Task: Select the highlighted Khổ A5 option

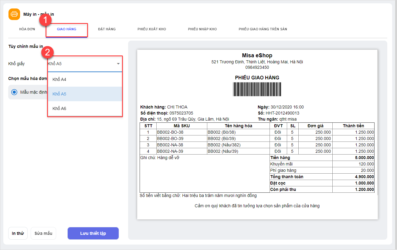Action: (59, 94)
